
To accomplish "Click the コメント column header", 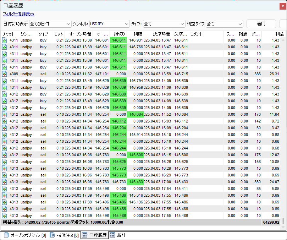I will 206,34.
